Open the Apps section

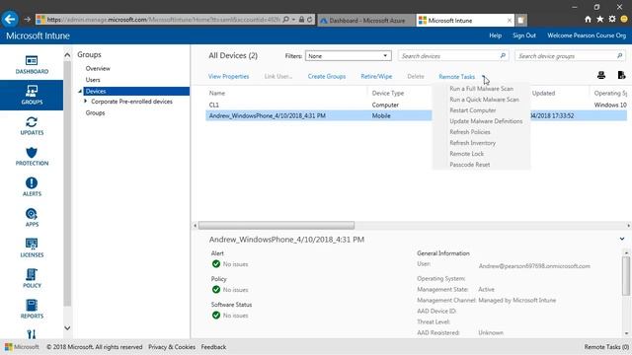click(32, 217)
